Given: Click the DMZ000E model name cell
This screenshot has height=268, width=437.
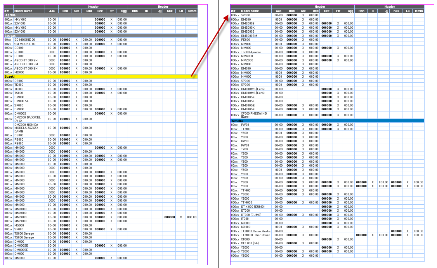Looking at the screenshot, I should pos(256,23).
